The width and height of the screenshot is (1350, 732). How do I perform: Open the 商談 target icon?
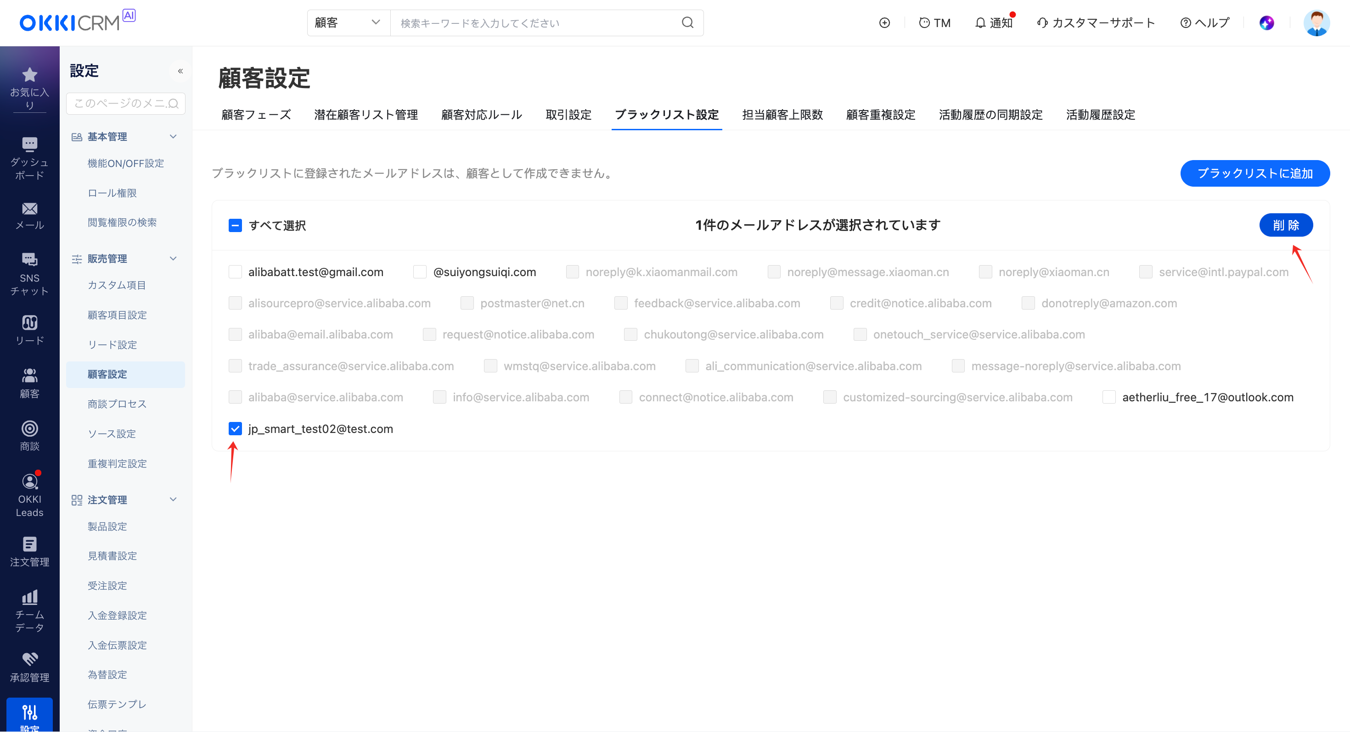click(29, 429)
